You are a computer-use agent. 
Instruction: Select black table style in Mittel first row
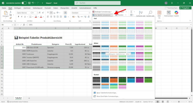(x=96, y=48)
